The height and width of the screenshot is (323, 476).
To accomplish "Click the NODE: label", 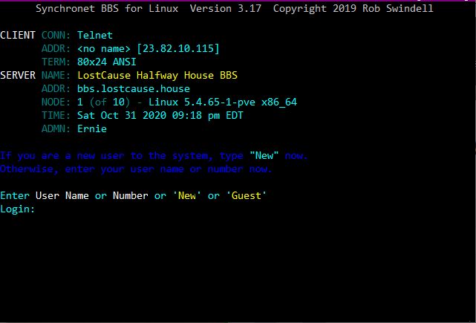I will (x=56, y=102).
